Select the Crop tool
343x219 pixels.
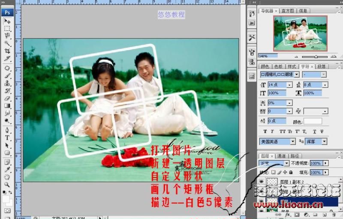(7, 51)
